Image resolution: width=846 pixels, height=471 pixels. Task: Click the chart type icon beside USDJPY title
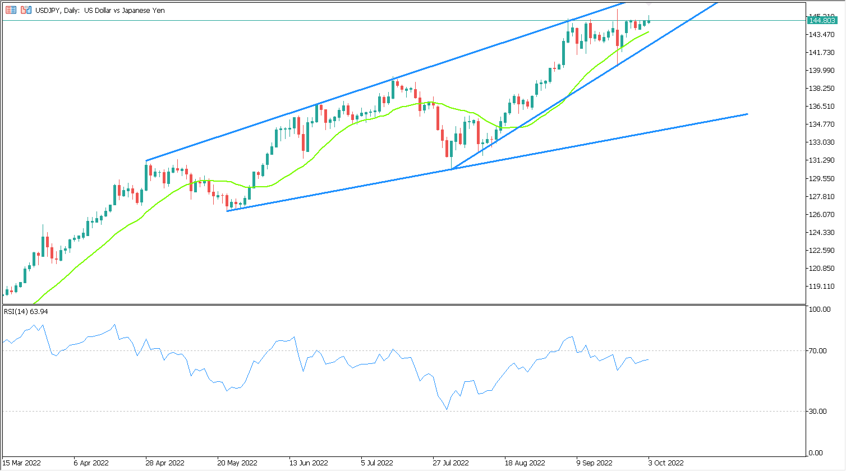(26, 10)
